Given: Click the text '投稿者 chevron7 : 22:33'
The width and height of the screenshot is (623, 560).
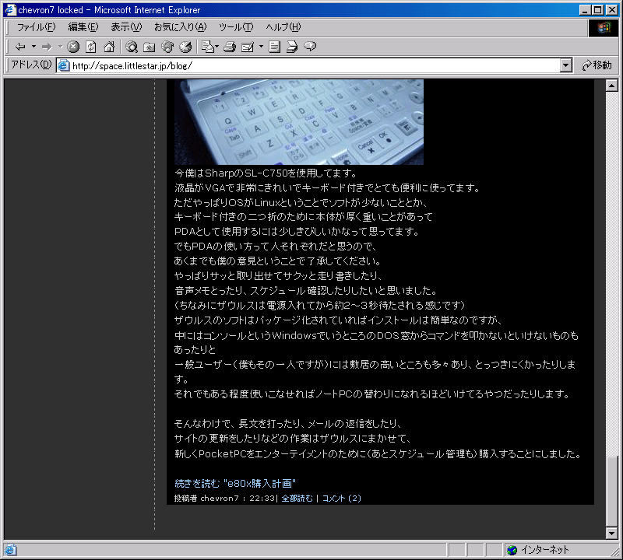Looking at the screenshot, I should tap(224, 499).
